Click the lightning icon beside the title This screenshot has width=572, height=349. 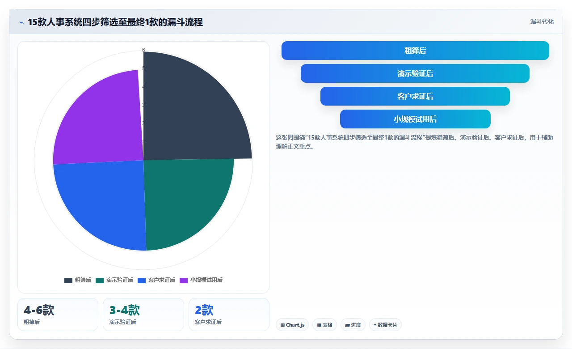pos(21,22)
